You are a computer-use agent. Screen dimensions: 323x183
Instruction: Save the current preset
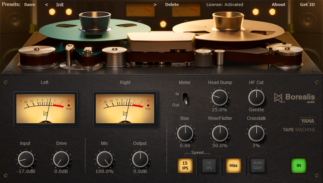(x=30, y=4)
